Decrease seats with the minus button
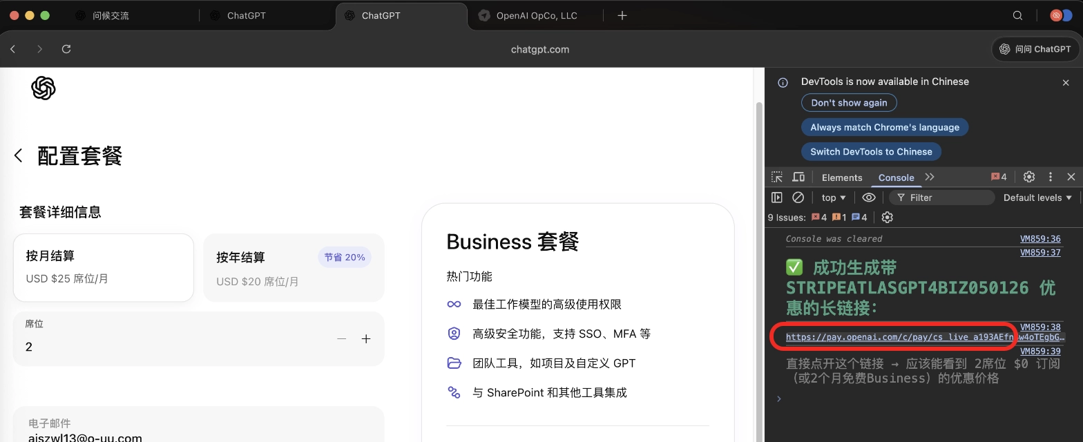 [341, 338]
